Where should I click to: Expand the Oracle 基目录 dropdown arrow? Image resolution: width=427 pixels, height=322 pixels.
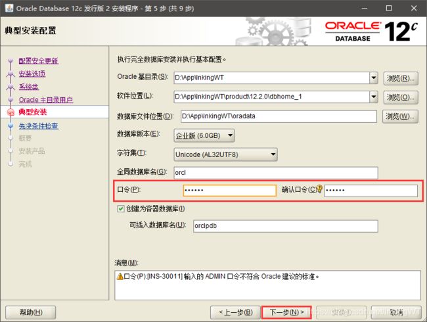[x=374, y=78]
